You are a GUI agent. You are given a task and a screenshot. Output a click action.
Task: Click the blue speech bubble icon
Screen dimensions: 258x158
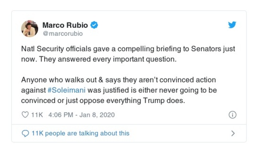coord(25,133)
